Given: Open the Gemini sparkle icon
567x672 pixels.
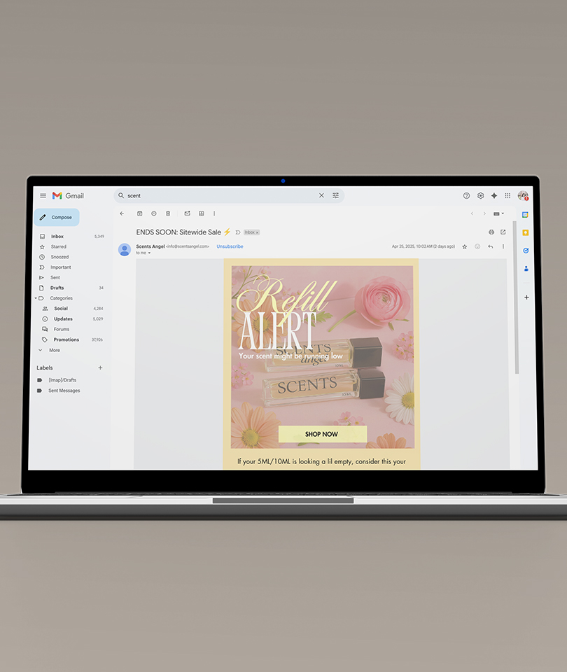Looking at the screenshot, I should point(494,196).
